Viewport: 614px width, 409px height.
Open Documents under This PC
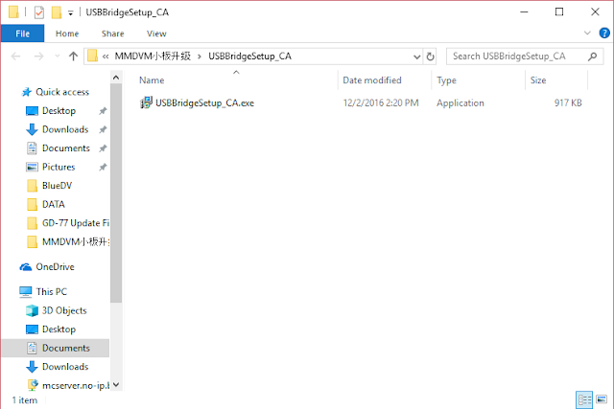tap(66, 348)
